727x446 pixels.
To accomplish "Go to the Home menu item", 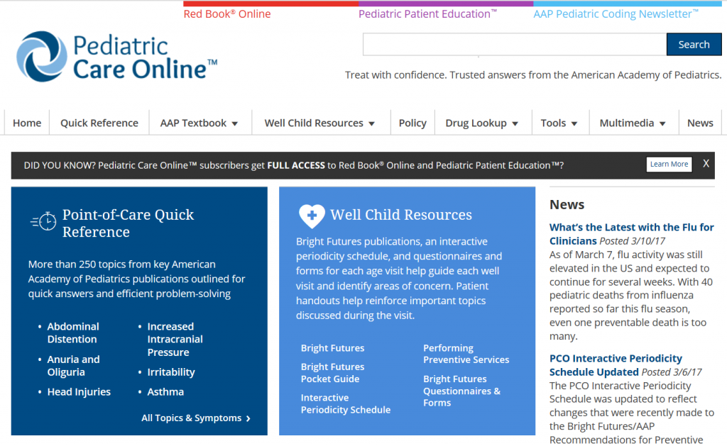I will (x=27, y=123).
